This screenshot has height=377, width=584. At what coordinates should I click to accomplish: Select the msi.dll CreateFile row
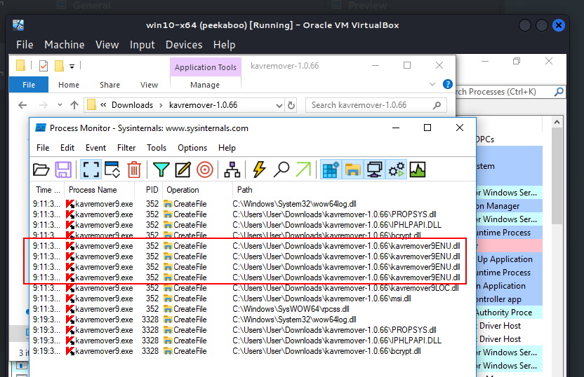pyautogui.click(x=253, y=299)
